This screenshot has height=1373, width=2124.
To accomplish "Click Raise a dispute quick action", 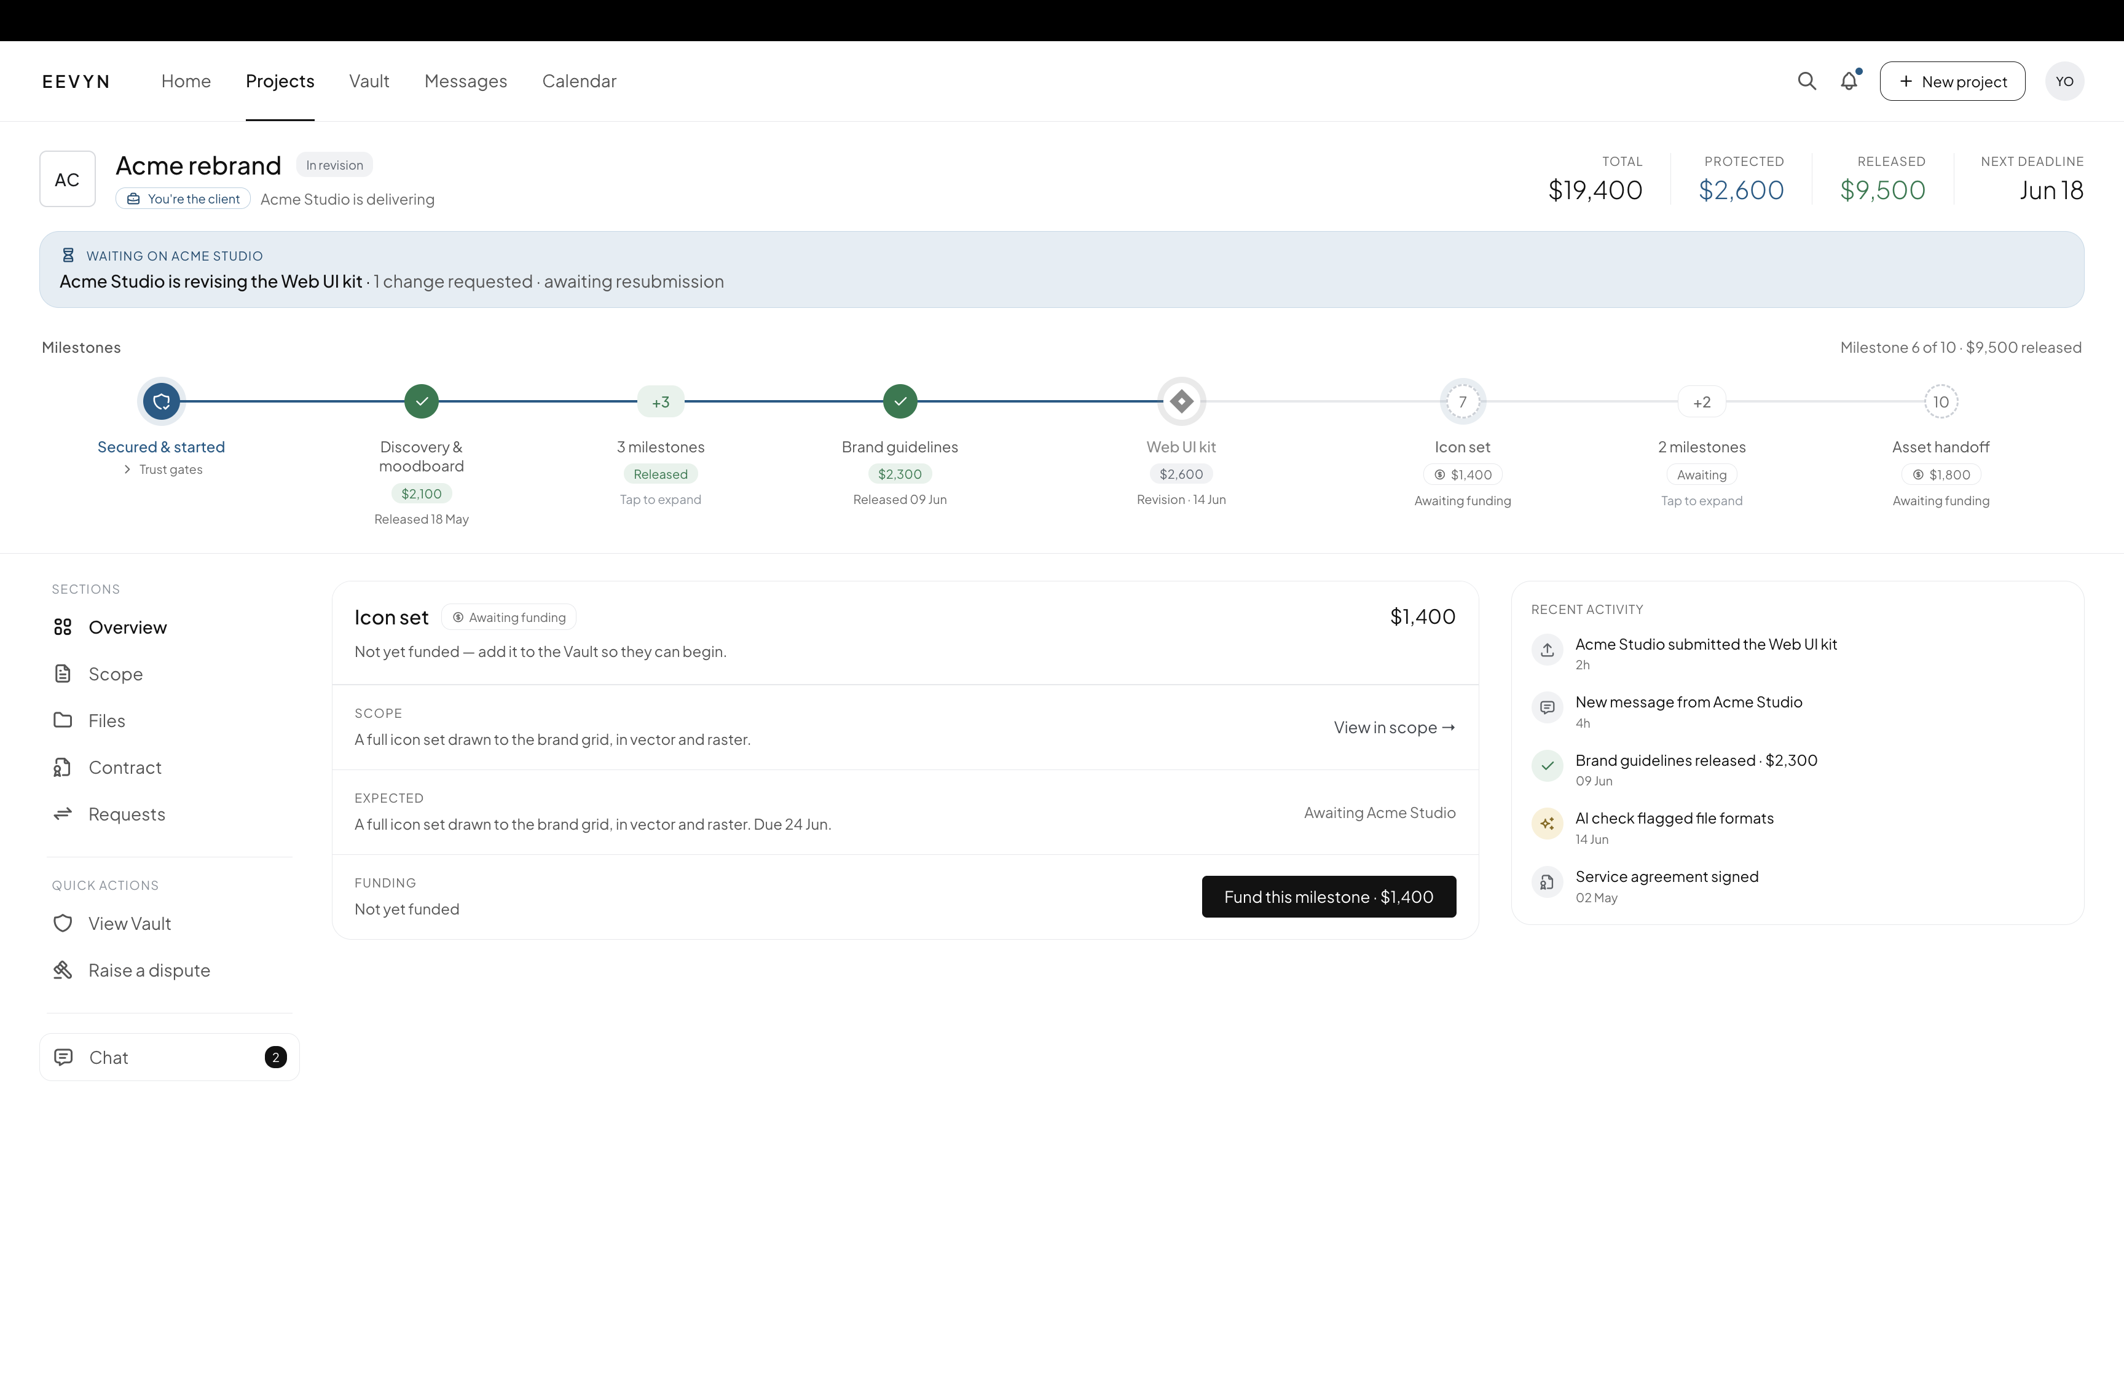I will [170, 970].
